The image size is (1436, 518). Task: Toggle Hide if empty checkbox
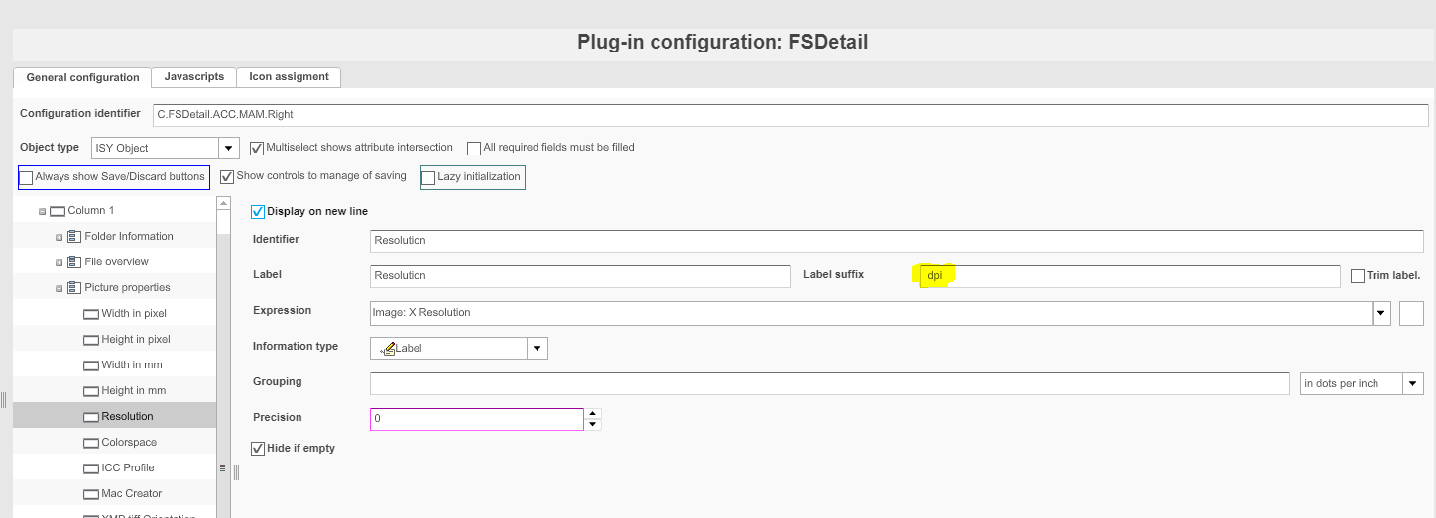[x=258, y=449]
